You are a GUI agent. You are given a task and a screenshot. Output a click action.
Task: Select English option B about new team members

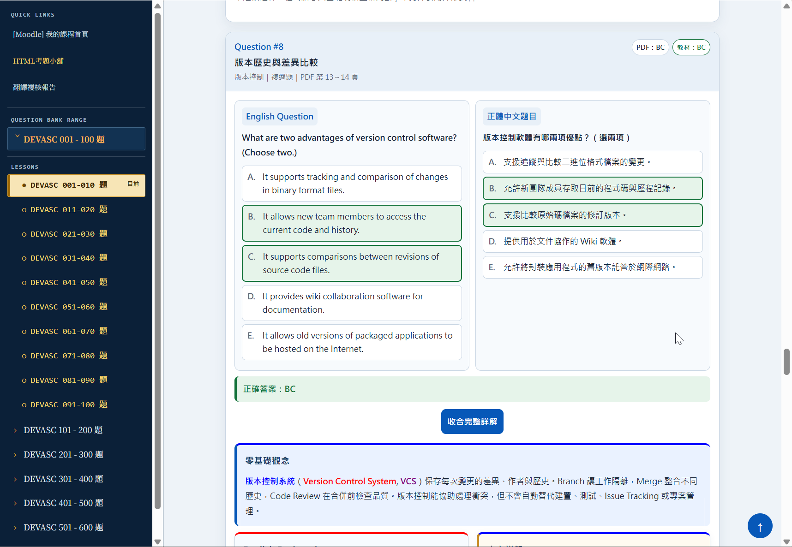(352, 223)
